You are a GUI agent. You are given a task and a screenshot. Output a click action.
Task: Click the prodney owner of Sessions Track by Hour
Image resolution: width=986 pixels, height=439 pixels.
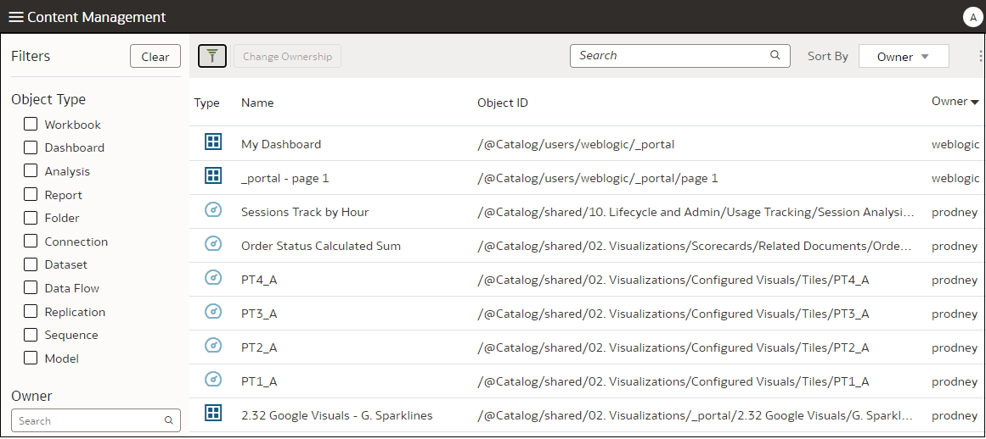click(955, 212)
